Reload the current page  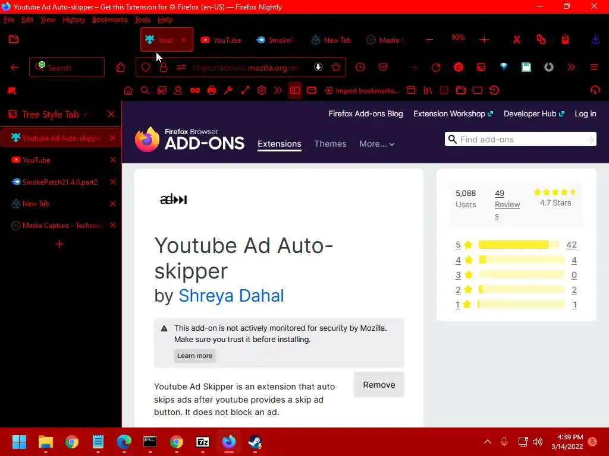tap(436, 68)
